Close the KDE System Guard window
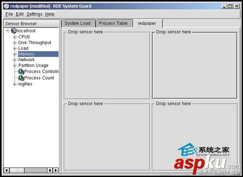Screen dimensions: 243x177 (x=237, y=6)
